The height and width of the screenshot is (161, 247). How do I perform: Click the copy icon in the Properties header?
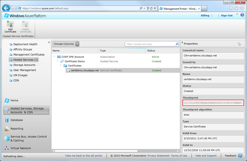239,44
